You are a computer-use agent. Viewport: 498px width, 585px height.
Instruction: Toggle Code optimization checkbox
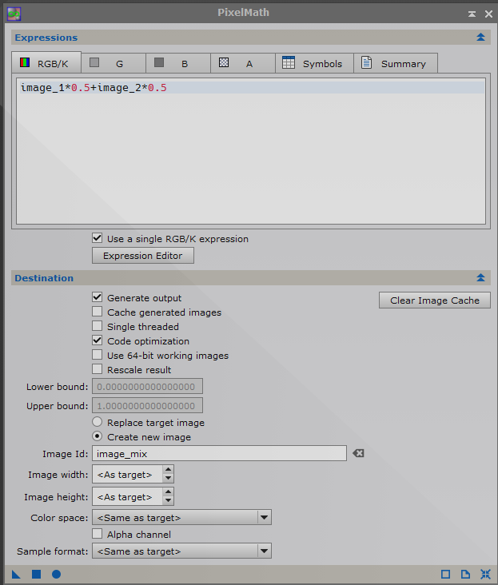tap(97, 340)
